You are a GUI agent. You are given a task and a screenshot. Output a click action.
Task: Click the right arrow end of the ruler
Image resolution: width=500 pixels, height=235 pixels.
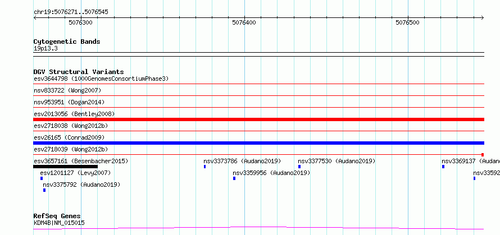[x=483, y=17]
